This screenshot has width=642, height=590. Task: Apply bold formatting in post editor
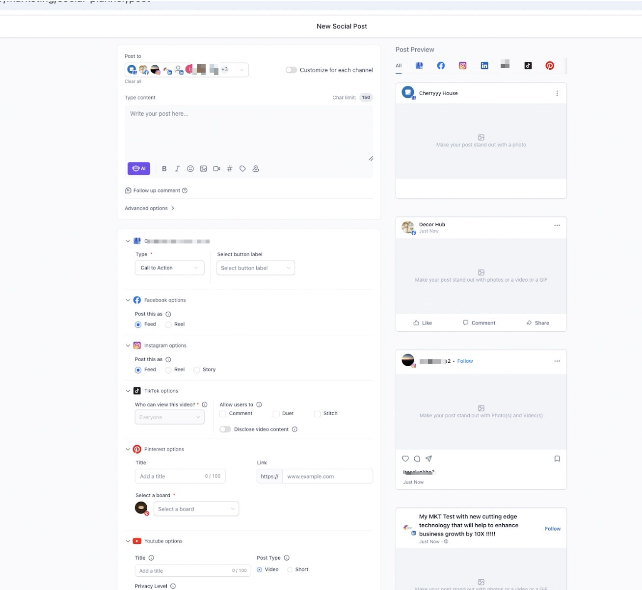pyautogui.click(x=164, y=169)
